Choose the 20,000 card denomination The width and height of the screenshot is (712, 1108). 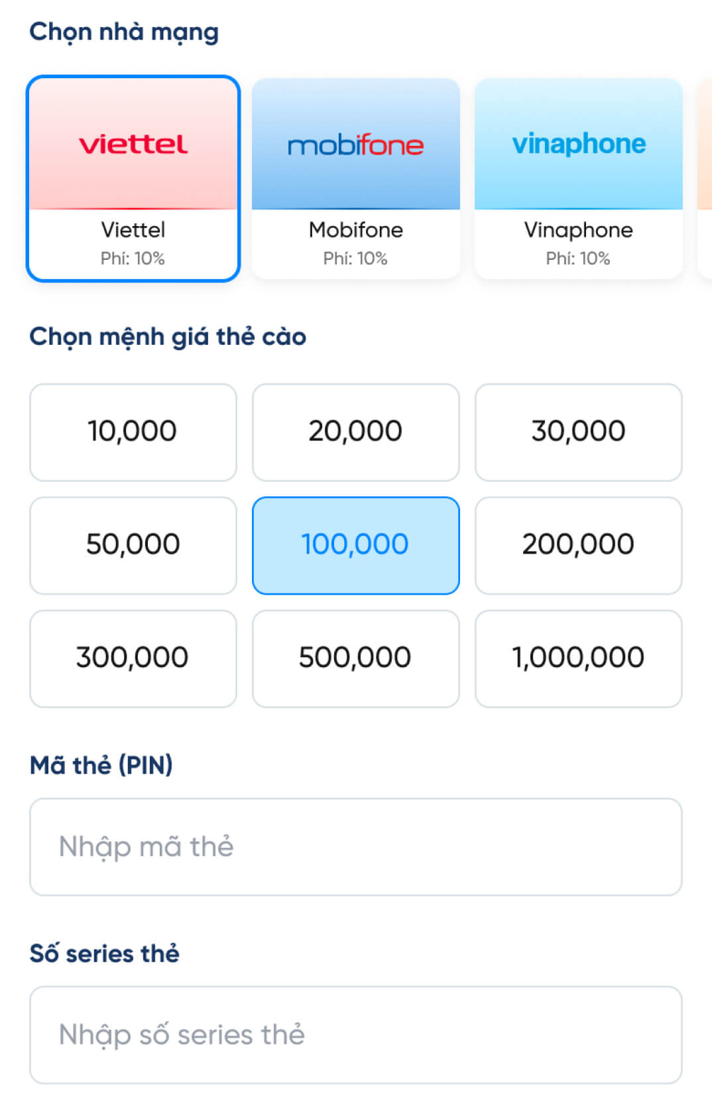pos(355,432)
